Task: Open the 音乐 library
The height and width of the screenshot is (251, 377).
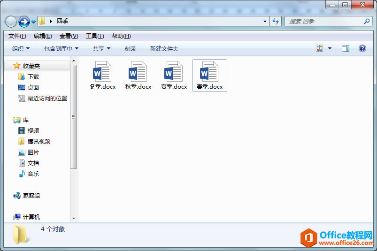Action: tap(33, 174)
